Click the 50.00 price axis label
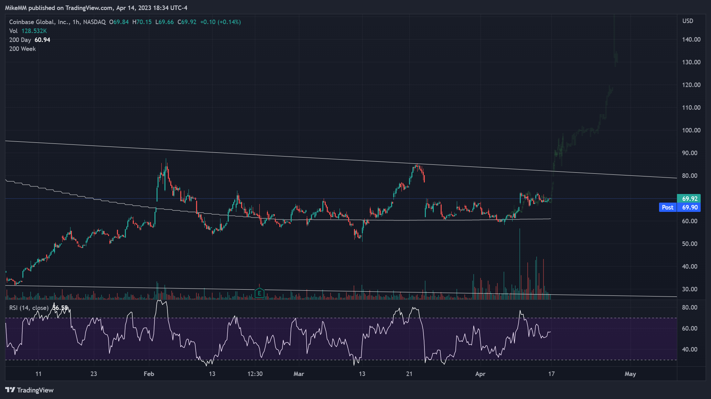The width and height of the screenshot is (711, 399). [x=690, y=244]
